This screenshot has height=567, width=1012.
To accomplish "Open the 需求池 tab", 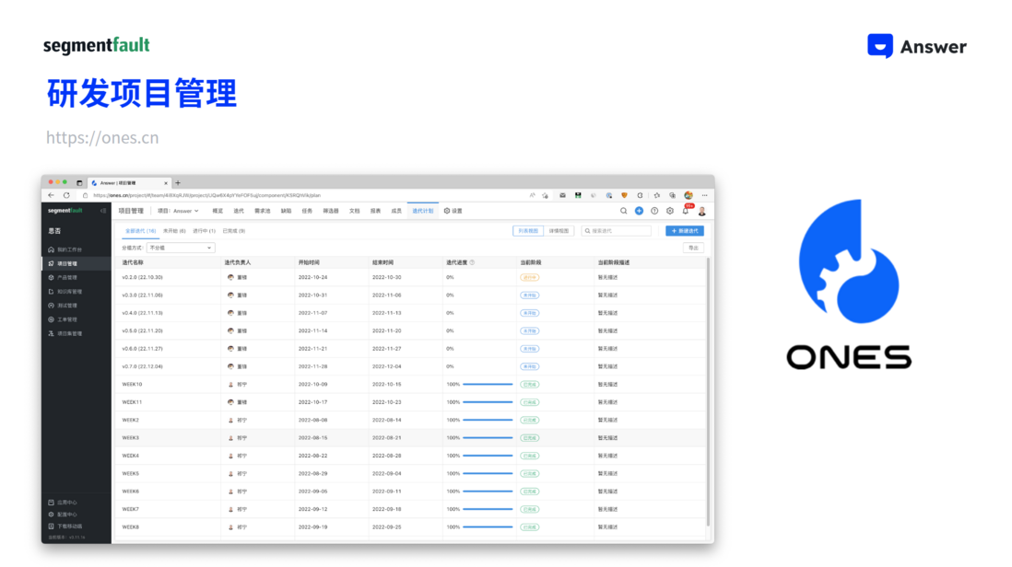I will [263, 211].
